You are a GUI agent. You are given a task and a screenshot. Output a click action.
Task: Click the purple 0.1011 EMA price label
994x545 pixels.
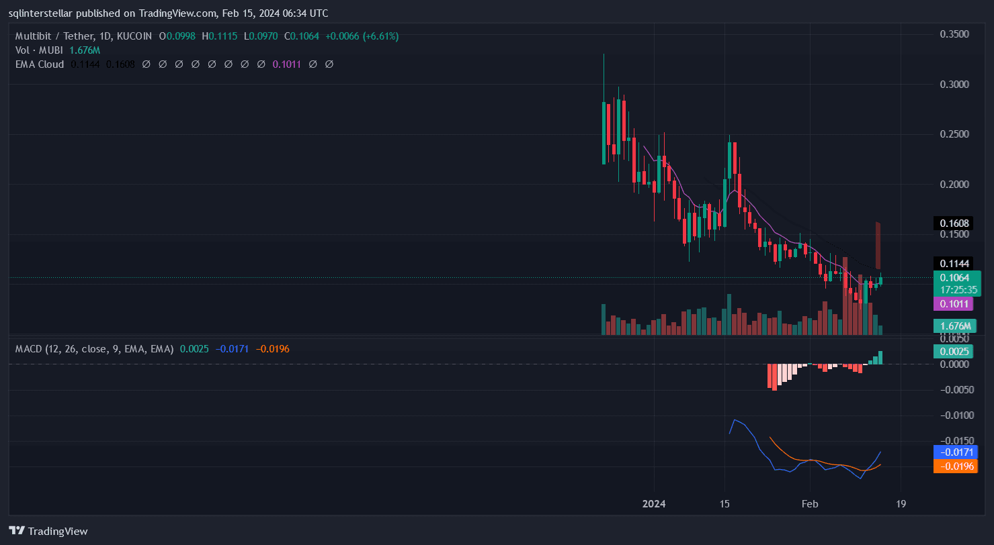953,303
